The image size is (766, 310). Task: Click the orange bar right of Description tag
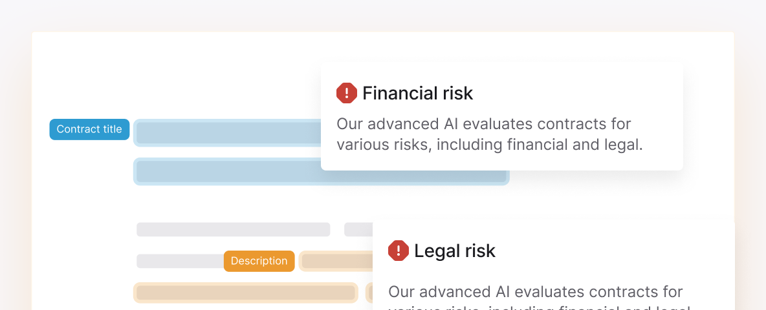click(x=336, y=261)
